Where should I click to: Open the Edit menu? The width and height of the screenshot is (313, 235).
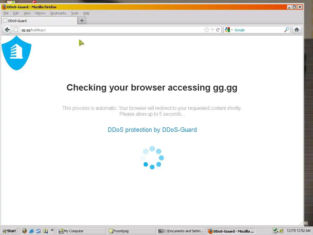coord(16,13)
